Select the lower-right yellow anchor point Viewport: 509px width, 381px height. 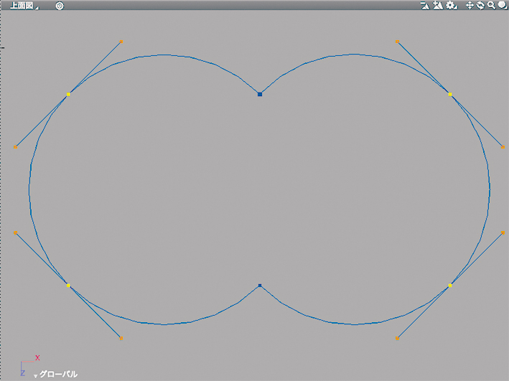(450, 286)
